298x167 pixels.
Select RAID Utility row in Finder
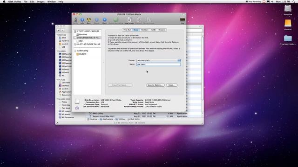point(143,113)
